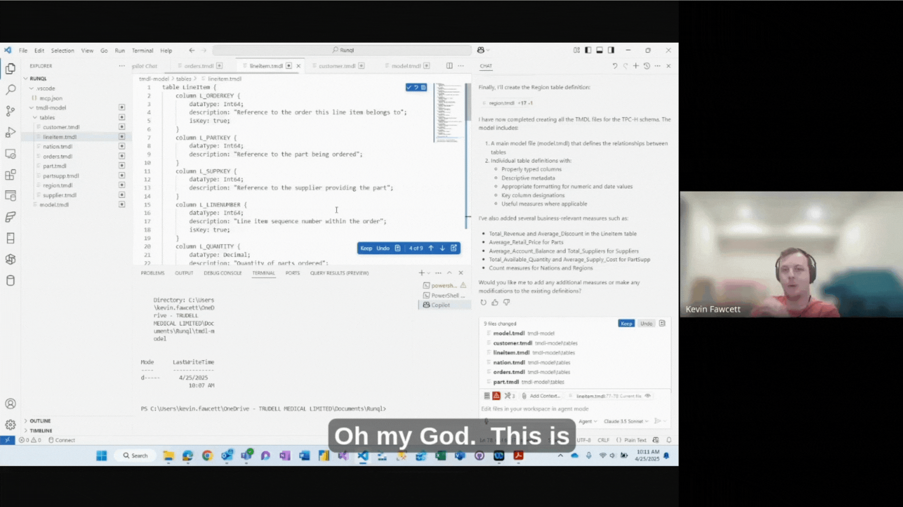903x507 pixels.
Task: Open Google Chrome from the taskbar
Action: coord(207,456)
